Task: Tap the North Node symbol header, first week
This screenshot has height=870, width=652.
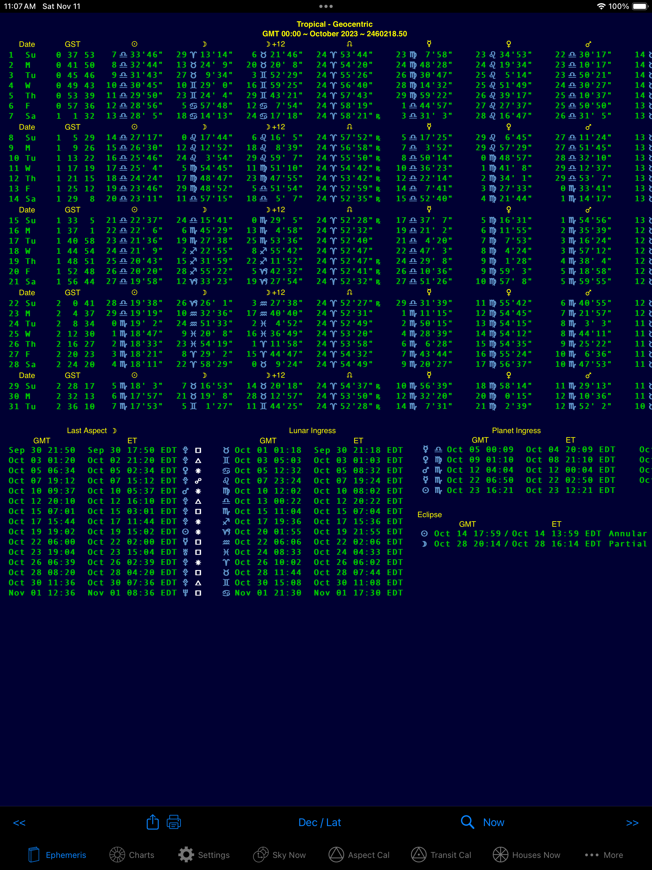Action: (349, 44)
